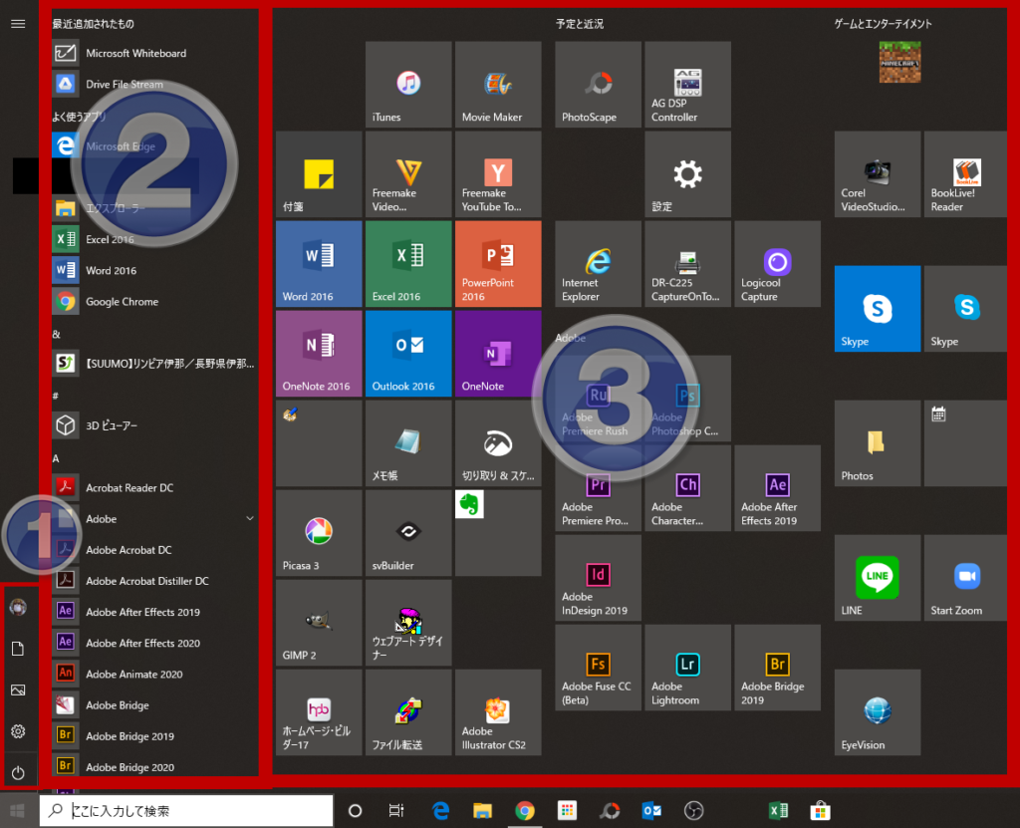
Task: Open the PhotoScape tile
Action: tap(598, 84)
